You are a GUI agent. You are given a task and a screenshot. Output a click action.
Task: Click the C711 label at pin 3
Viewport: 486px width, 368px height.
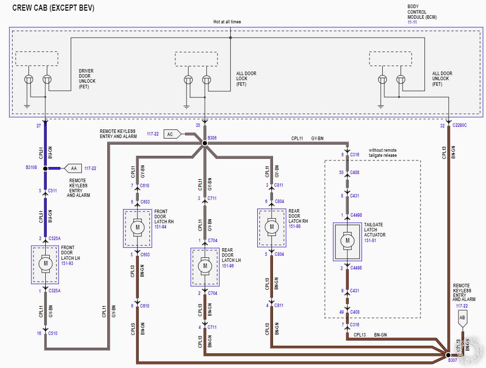[212, 198]
